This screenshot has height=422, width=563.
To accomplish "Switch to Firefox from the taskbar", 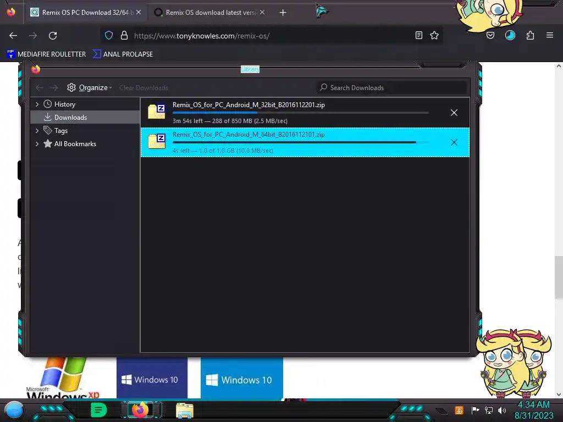I will [x=140, y=410].
